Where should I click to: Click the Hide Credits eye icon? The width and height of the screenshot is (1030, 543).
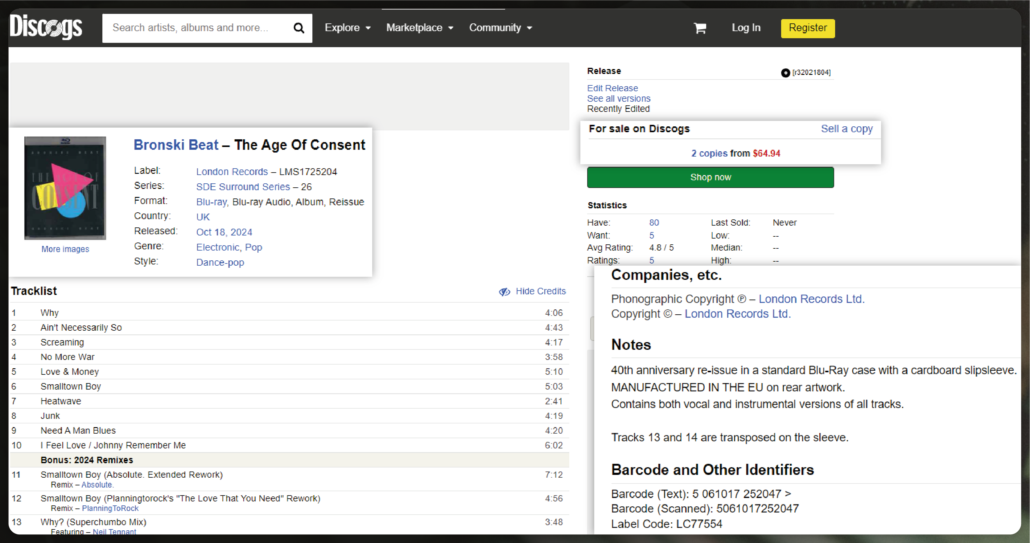505,292
